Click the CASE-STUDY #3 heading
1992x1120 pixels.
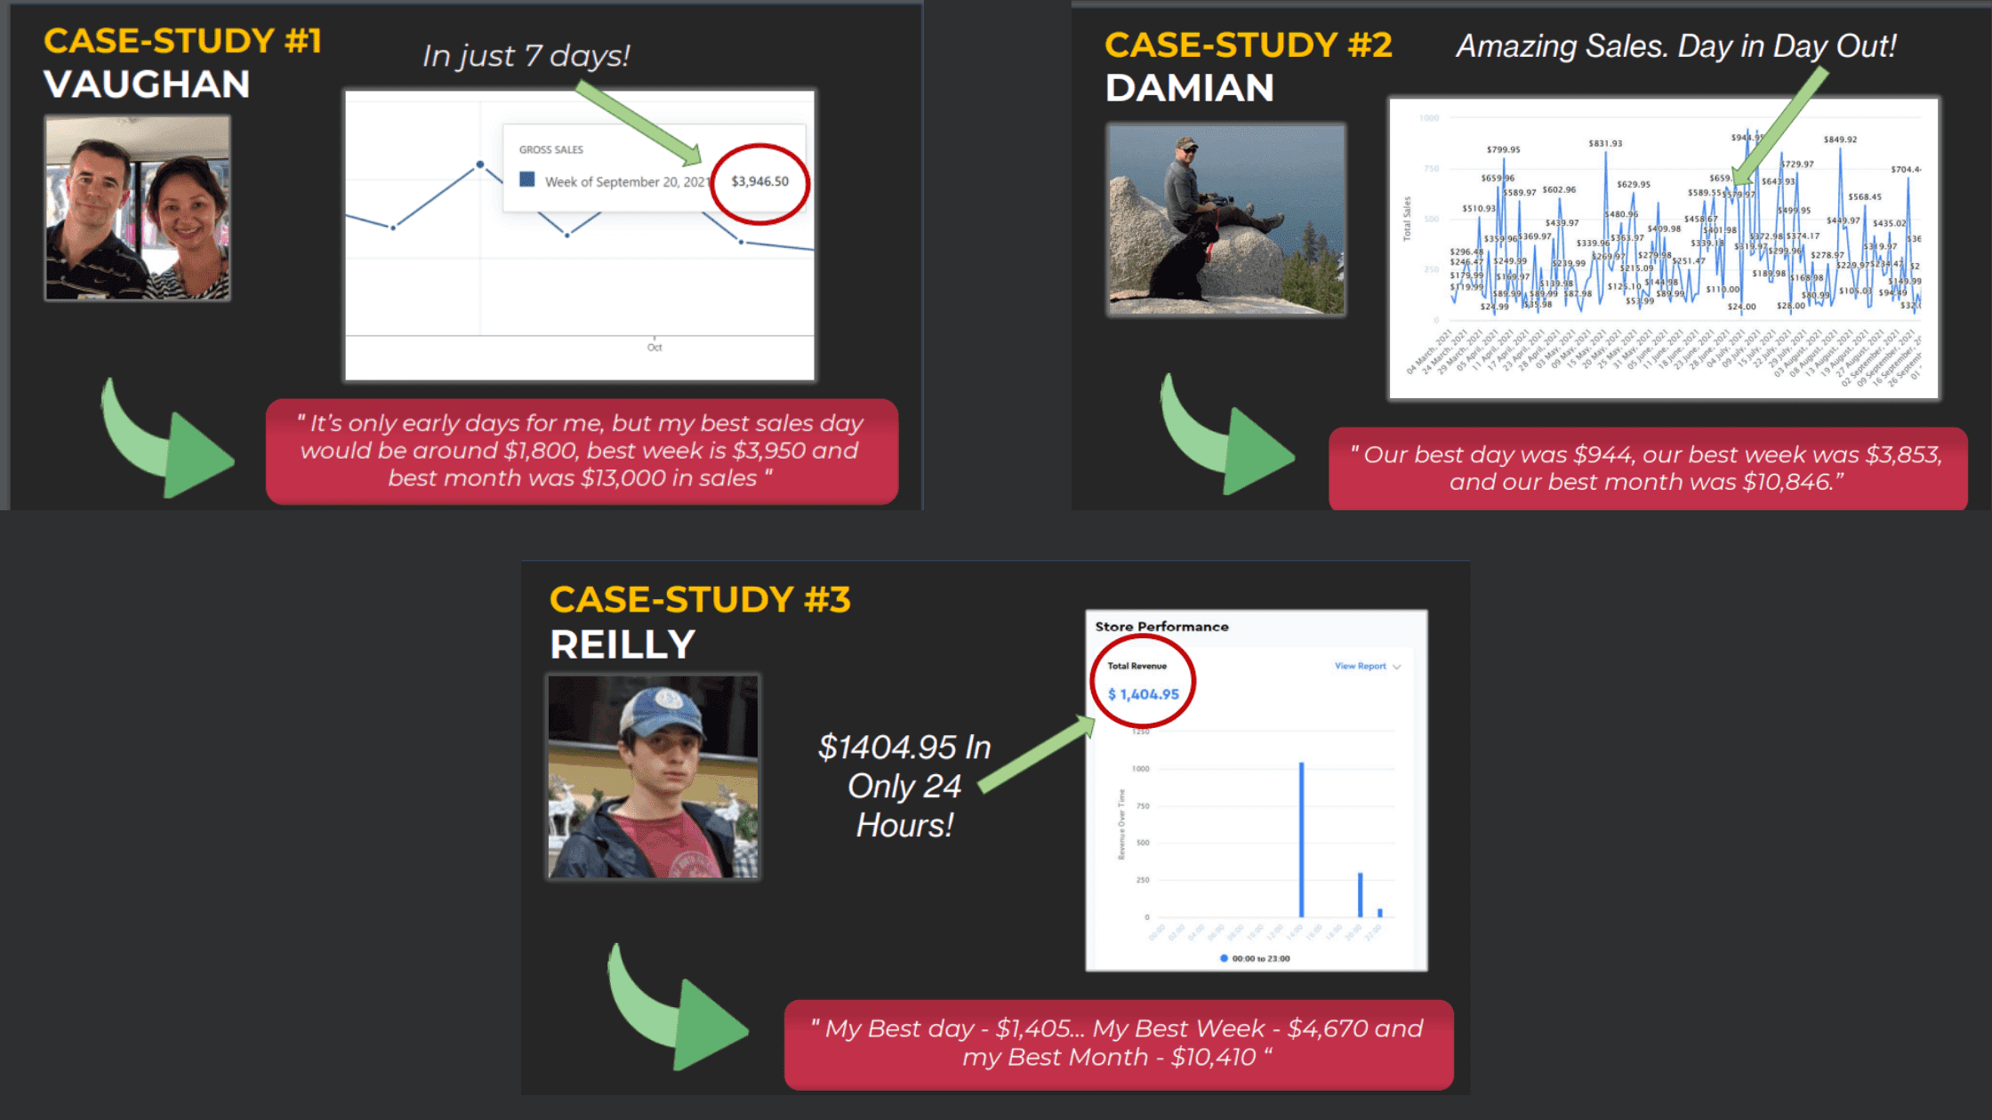click(700, 599)
